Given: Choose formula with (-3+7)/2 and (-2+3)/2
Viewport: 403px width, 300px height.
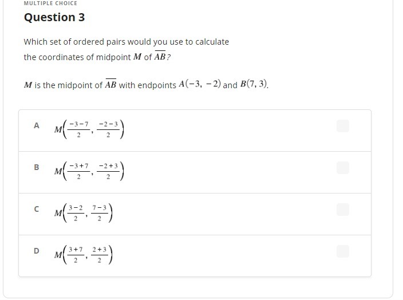Looking at the screenshot, I should click(x=89, y=171).
